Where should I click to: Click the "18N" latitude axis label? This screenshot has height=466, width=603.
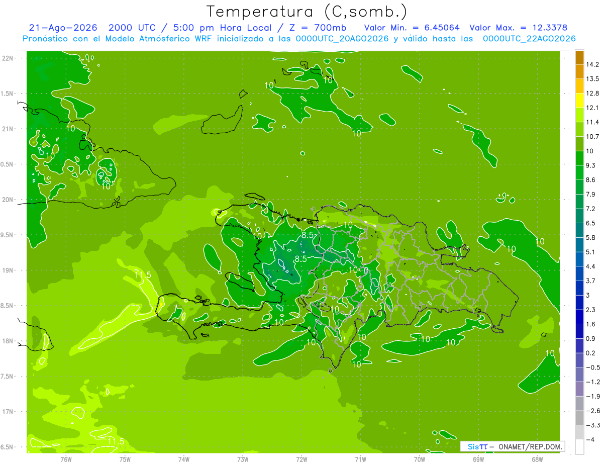(8, 341)
